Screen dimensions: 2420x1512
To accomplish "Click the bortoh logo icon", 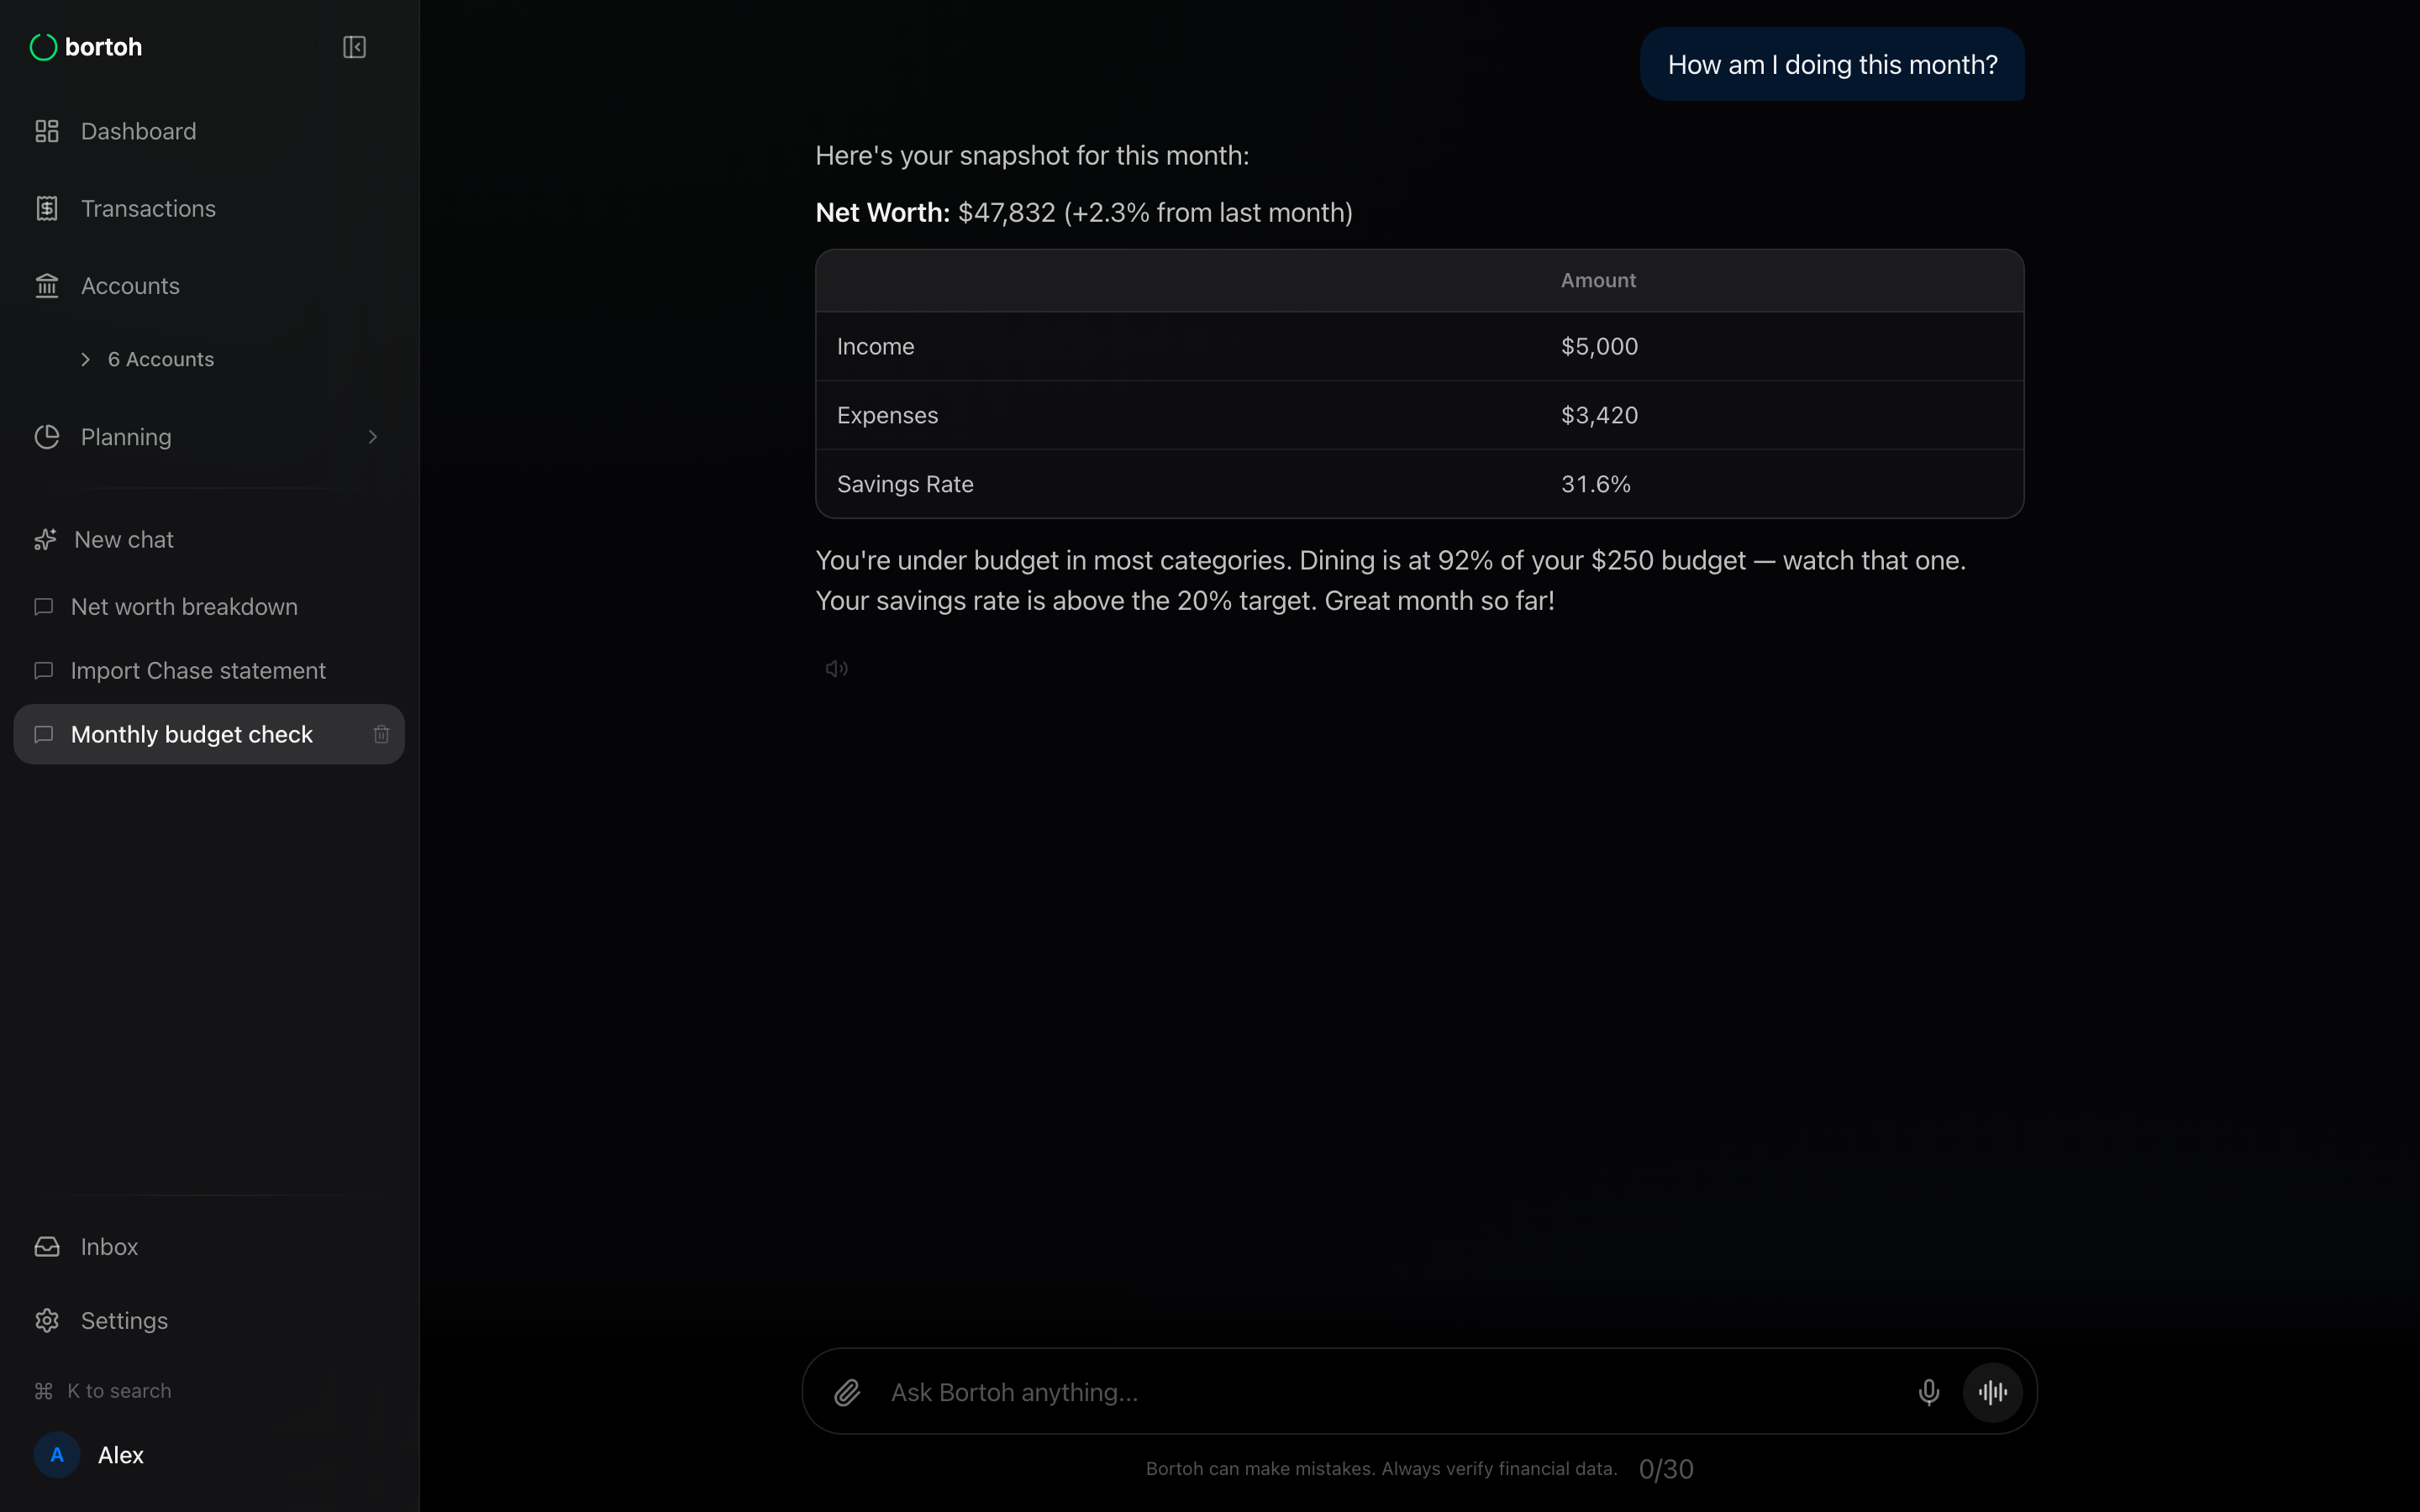I will pos(43,47).
